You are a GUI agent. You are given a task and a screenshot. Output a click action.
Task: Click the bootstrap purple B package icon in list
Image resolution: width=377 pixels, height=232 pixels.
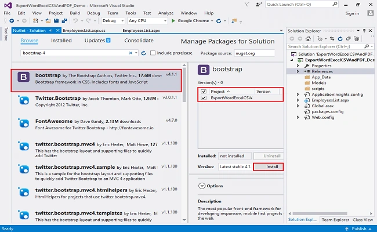pos(24,77)
